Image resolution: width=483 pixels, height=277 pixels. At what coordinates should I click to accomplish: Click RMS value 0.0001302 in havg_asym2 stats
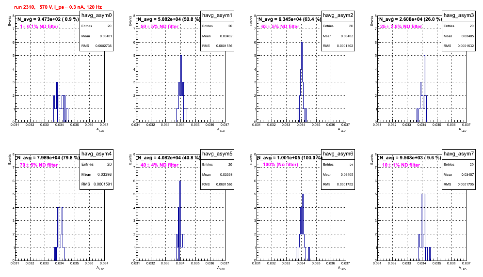pos(346,46)
